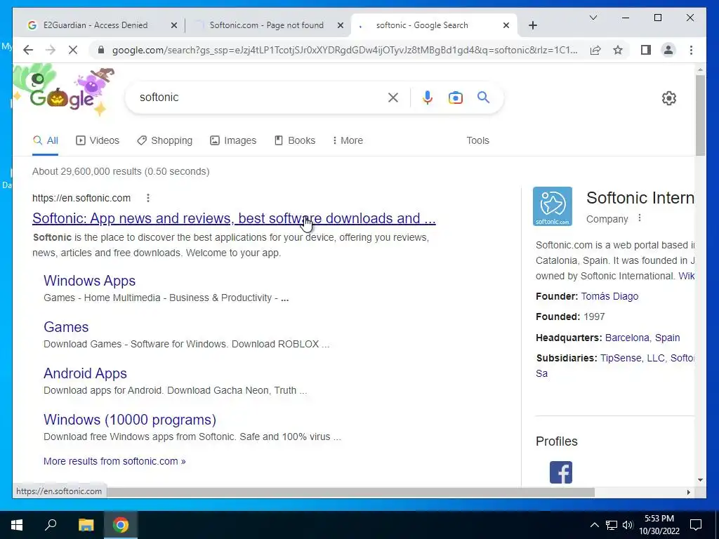The image size is (719, 539).
Task: Click More results from softonic.com
Action: (114, 461)
